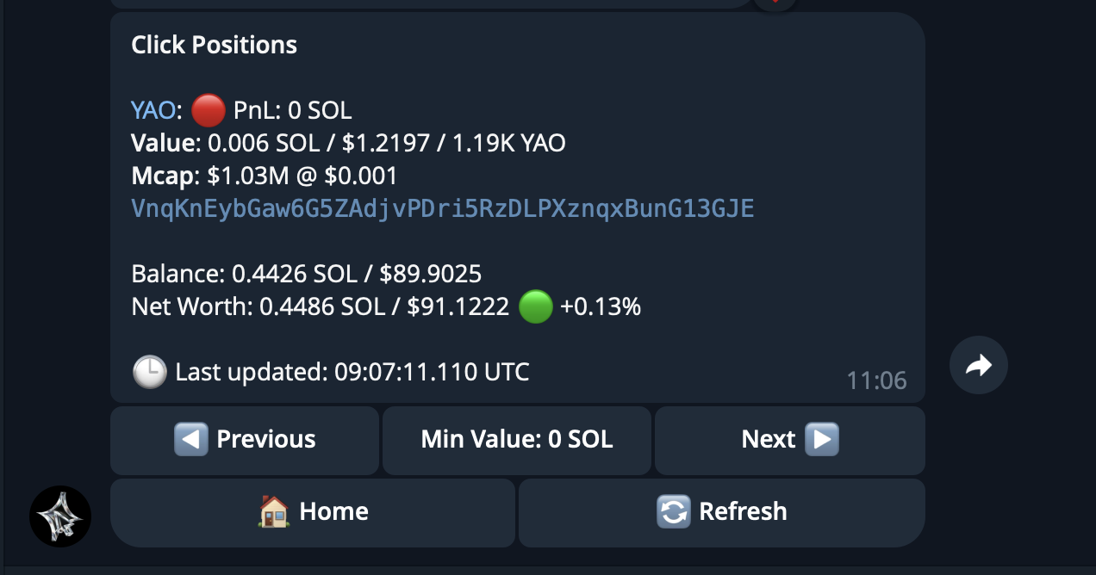Click the Balance 0.4426 SOL line

pyautogui.click(x=306, y=274)
